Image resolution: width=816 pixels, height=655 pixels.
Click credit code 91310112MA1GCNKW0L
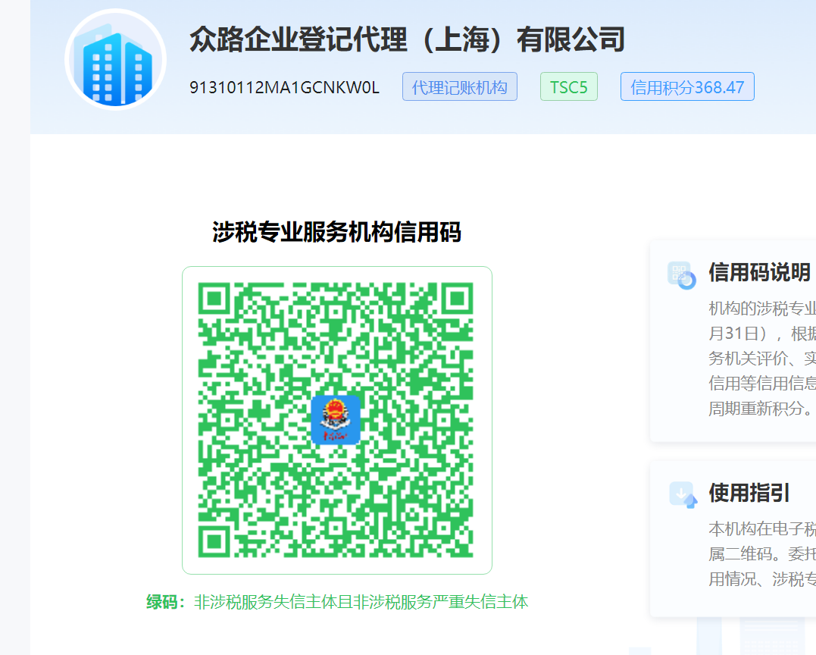coord(285,87)
